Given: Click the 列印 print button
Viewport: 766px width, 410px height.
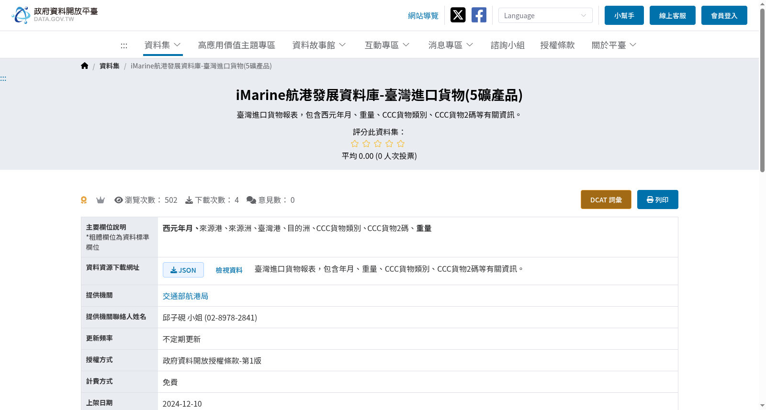Looking at the screenshot, I should click(x=658, y=199).
